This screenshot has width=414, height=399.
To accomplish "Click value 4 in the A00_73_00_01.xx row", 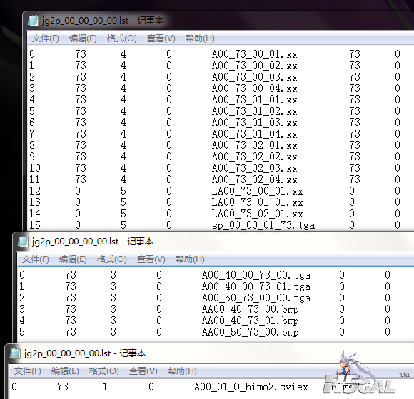I will [x=123, y=54].
